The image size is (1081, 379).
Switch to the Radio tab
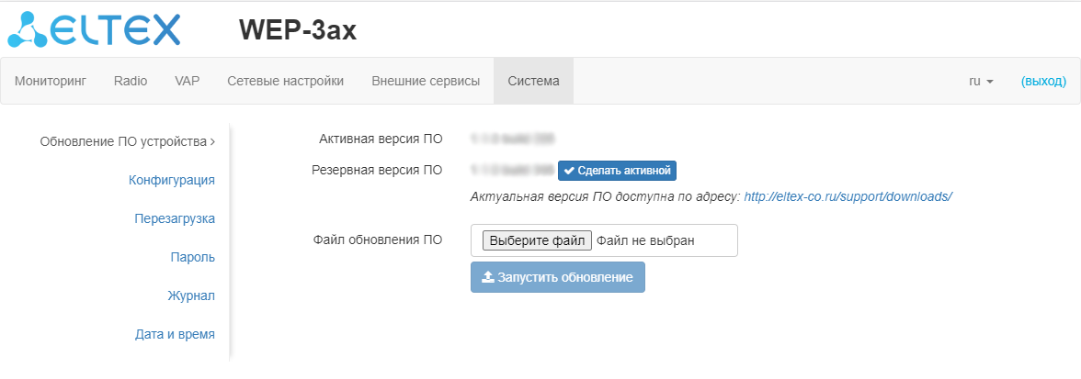pos(131,81)
